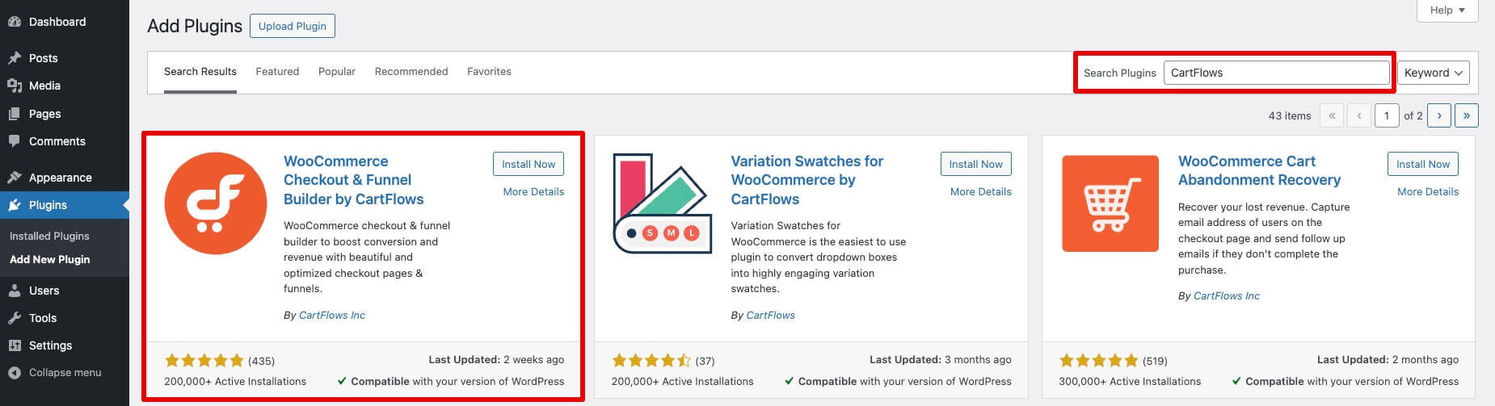Click the Plugins plug icon
The height and width of the screenshot is (406, 1495).
click(15, 205)
